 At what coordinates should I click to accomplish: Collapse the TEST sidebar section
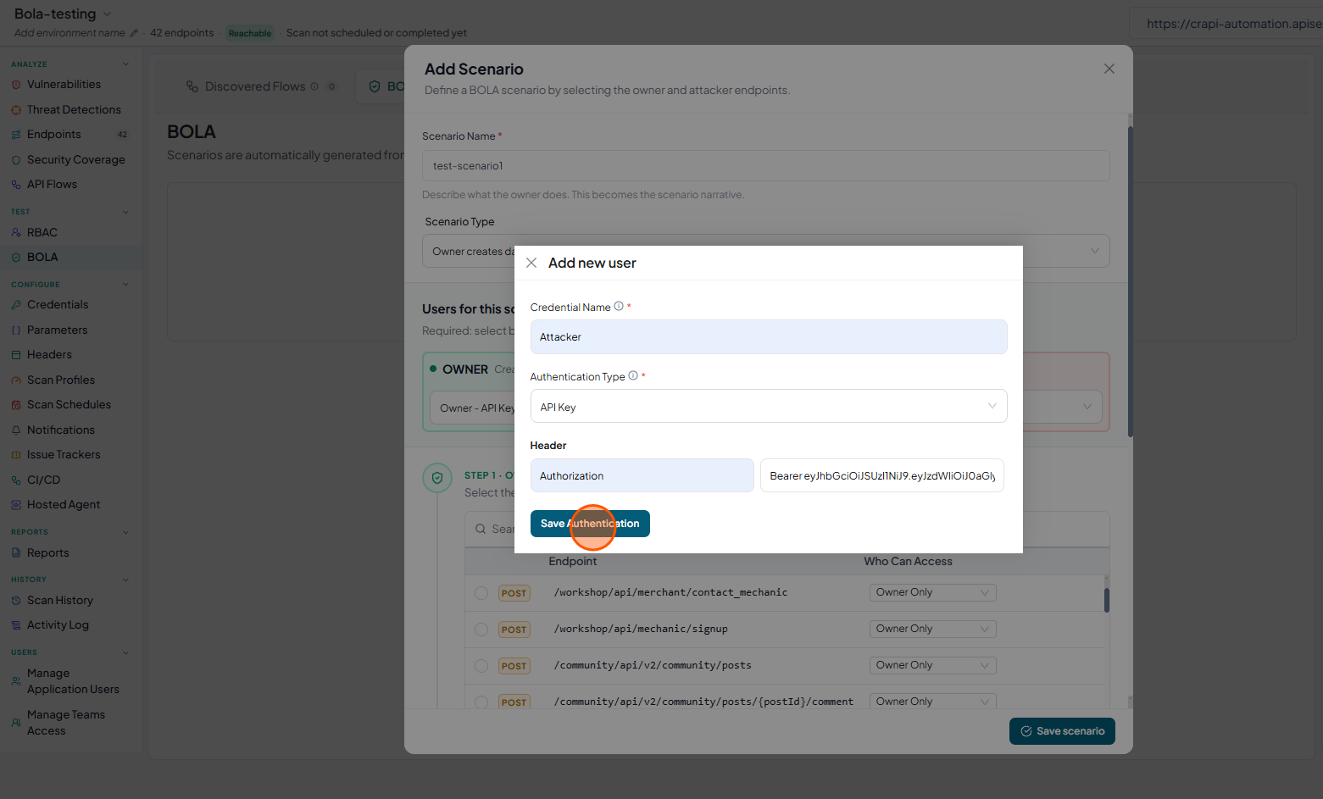pyautogui.click(x=125, y=212)
